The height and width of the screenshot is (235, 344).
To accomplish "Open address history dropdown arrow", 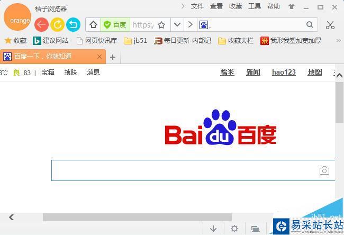I will tap(177, 24).
